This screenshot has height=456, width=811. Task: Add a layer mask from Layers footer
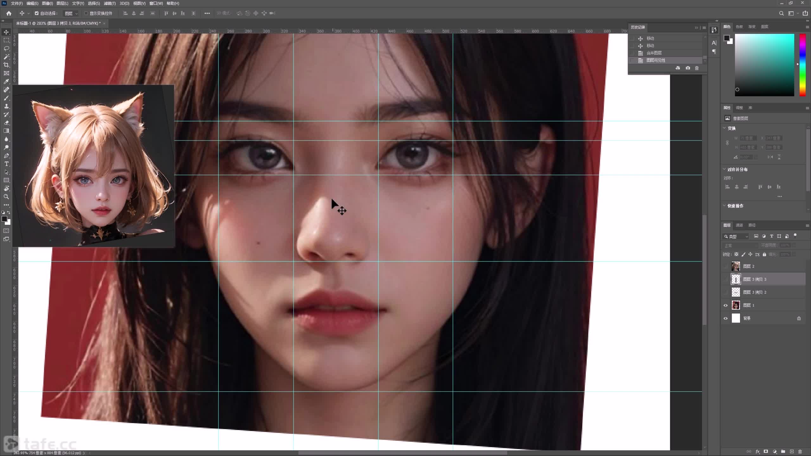pyautogui.click(x=766, y=451)
